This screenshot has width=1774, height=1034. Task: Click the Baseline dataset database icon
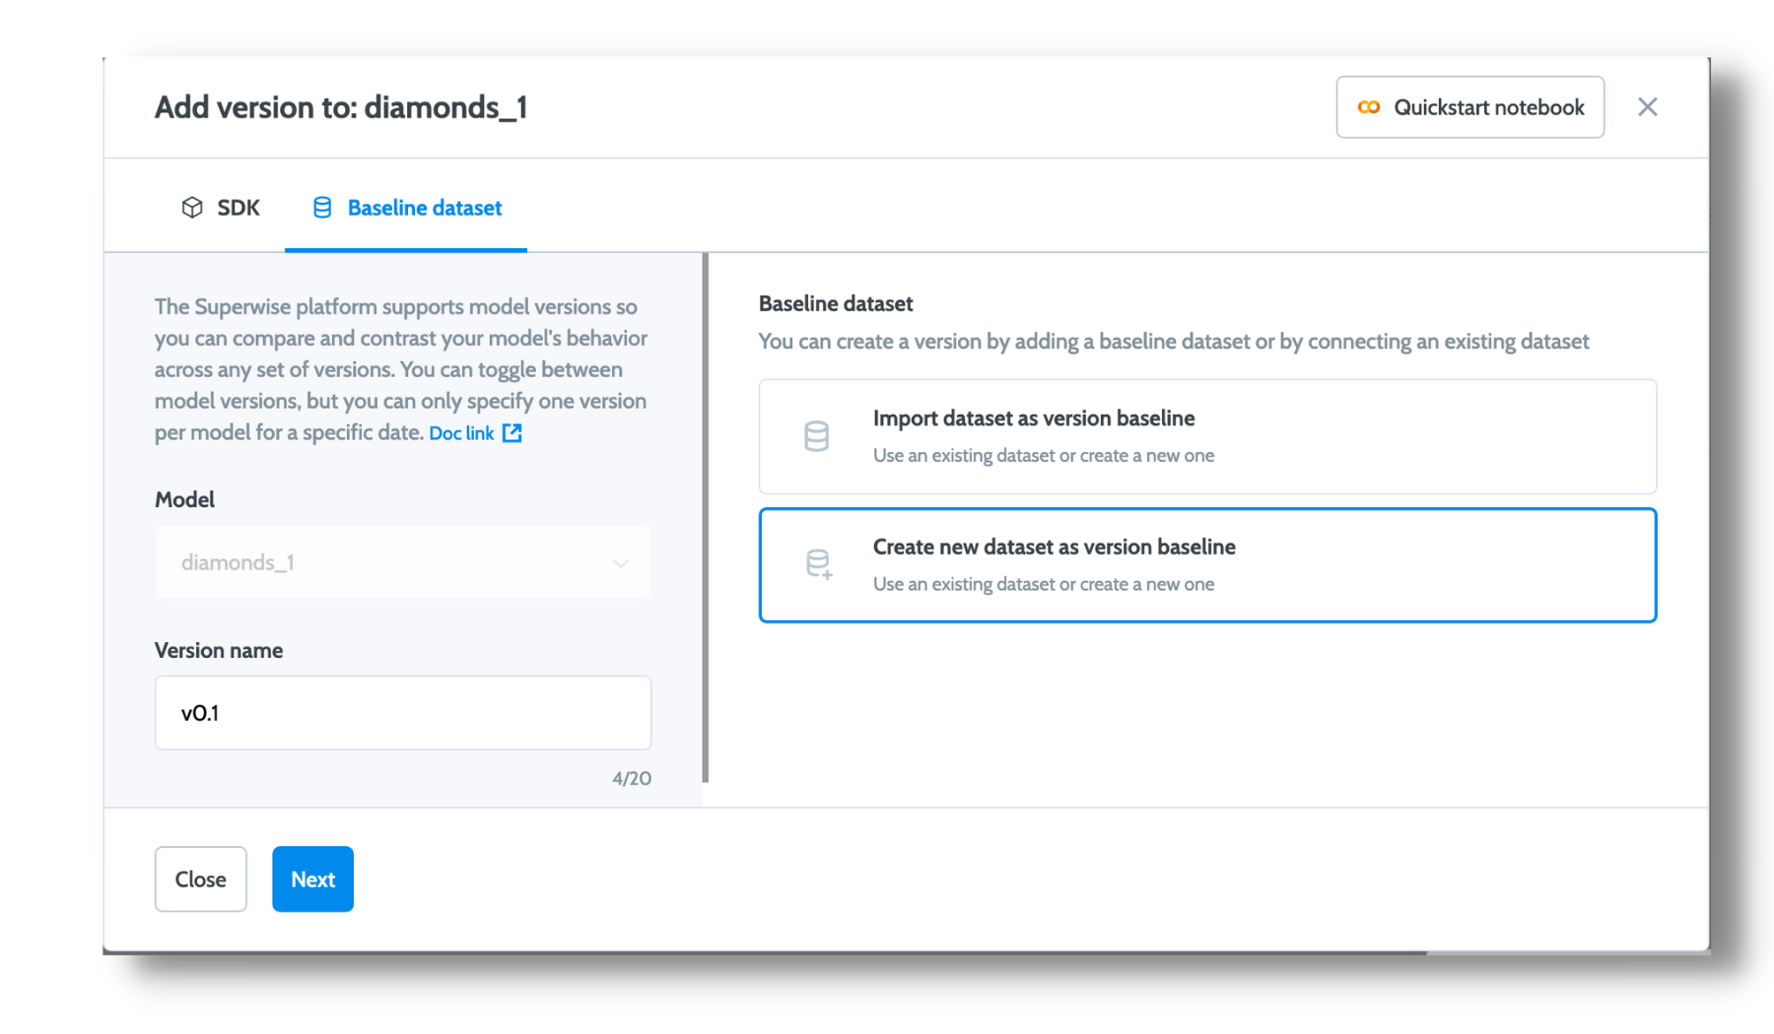(x=322, y=208)
